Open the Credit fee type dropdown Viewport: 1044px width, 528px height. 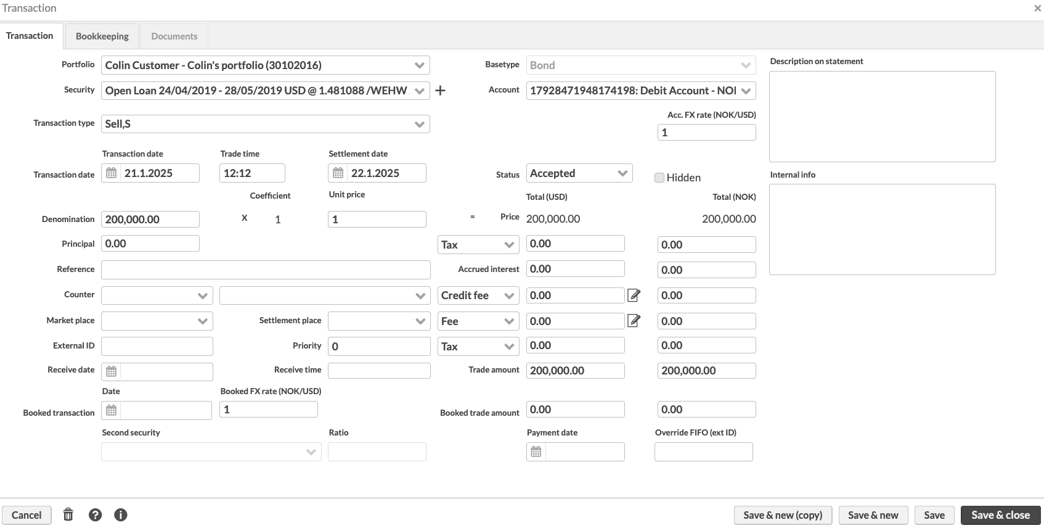click(x=478, y=295)
